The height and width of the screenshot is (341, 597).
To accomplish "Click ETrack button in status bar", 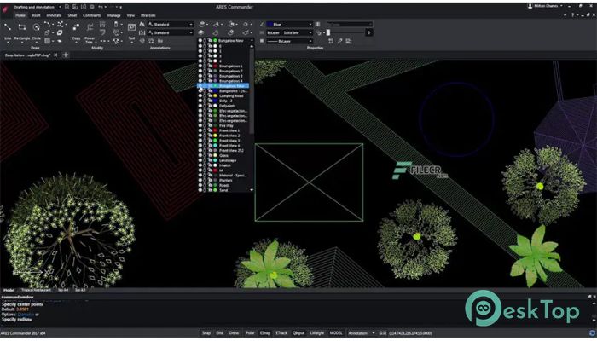I will click(x=281, y=333).
